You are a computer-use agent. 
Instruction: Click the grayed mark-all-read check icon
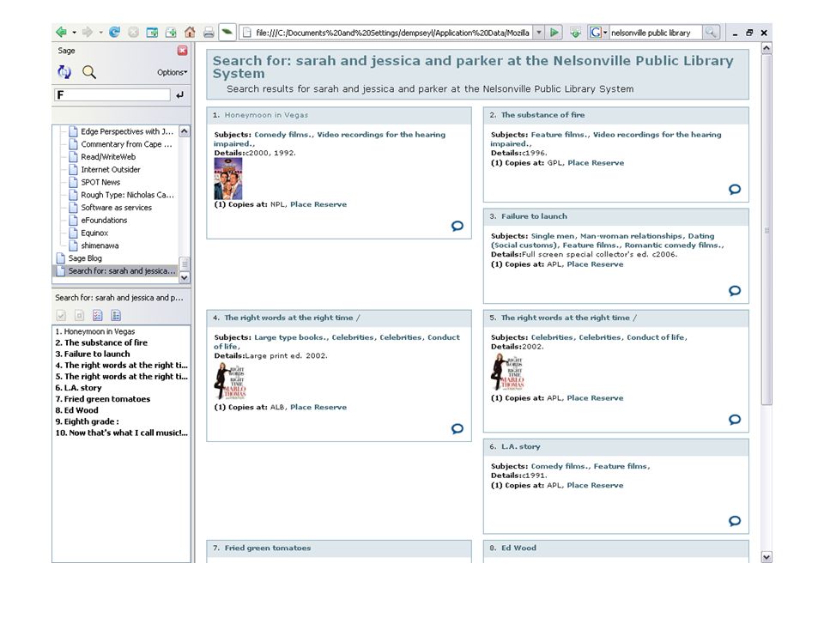61,315
